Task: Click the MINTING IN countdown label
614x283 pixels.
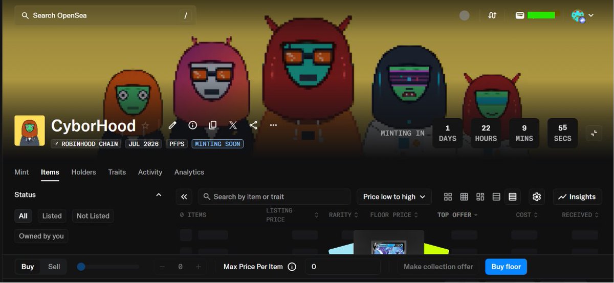Action: pos(403,133)
